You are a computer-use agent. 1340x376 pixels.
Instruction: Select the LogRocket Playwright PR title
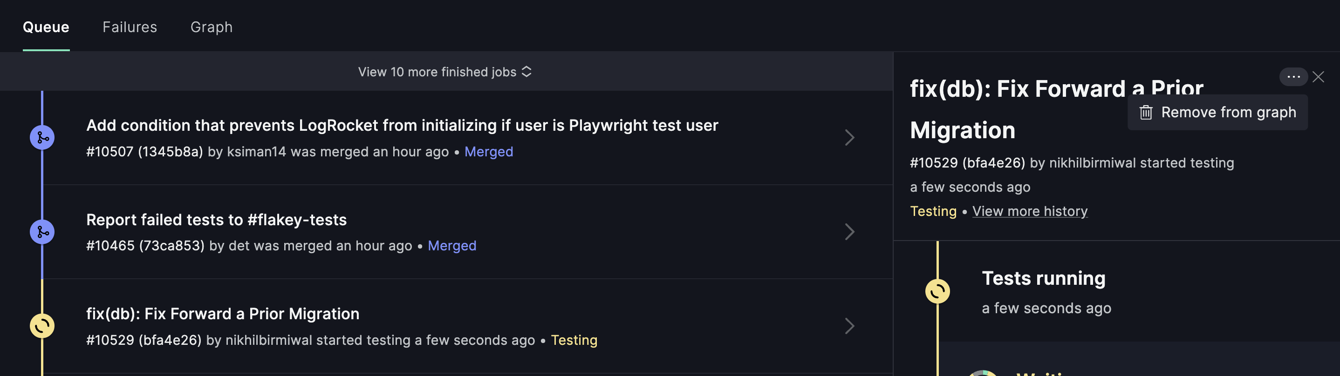402,125
